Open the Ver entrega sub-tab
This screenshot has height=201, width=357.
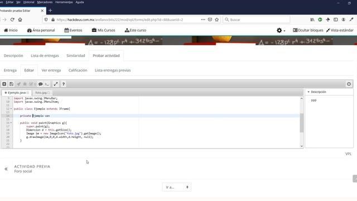pos(51,70)
